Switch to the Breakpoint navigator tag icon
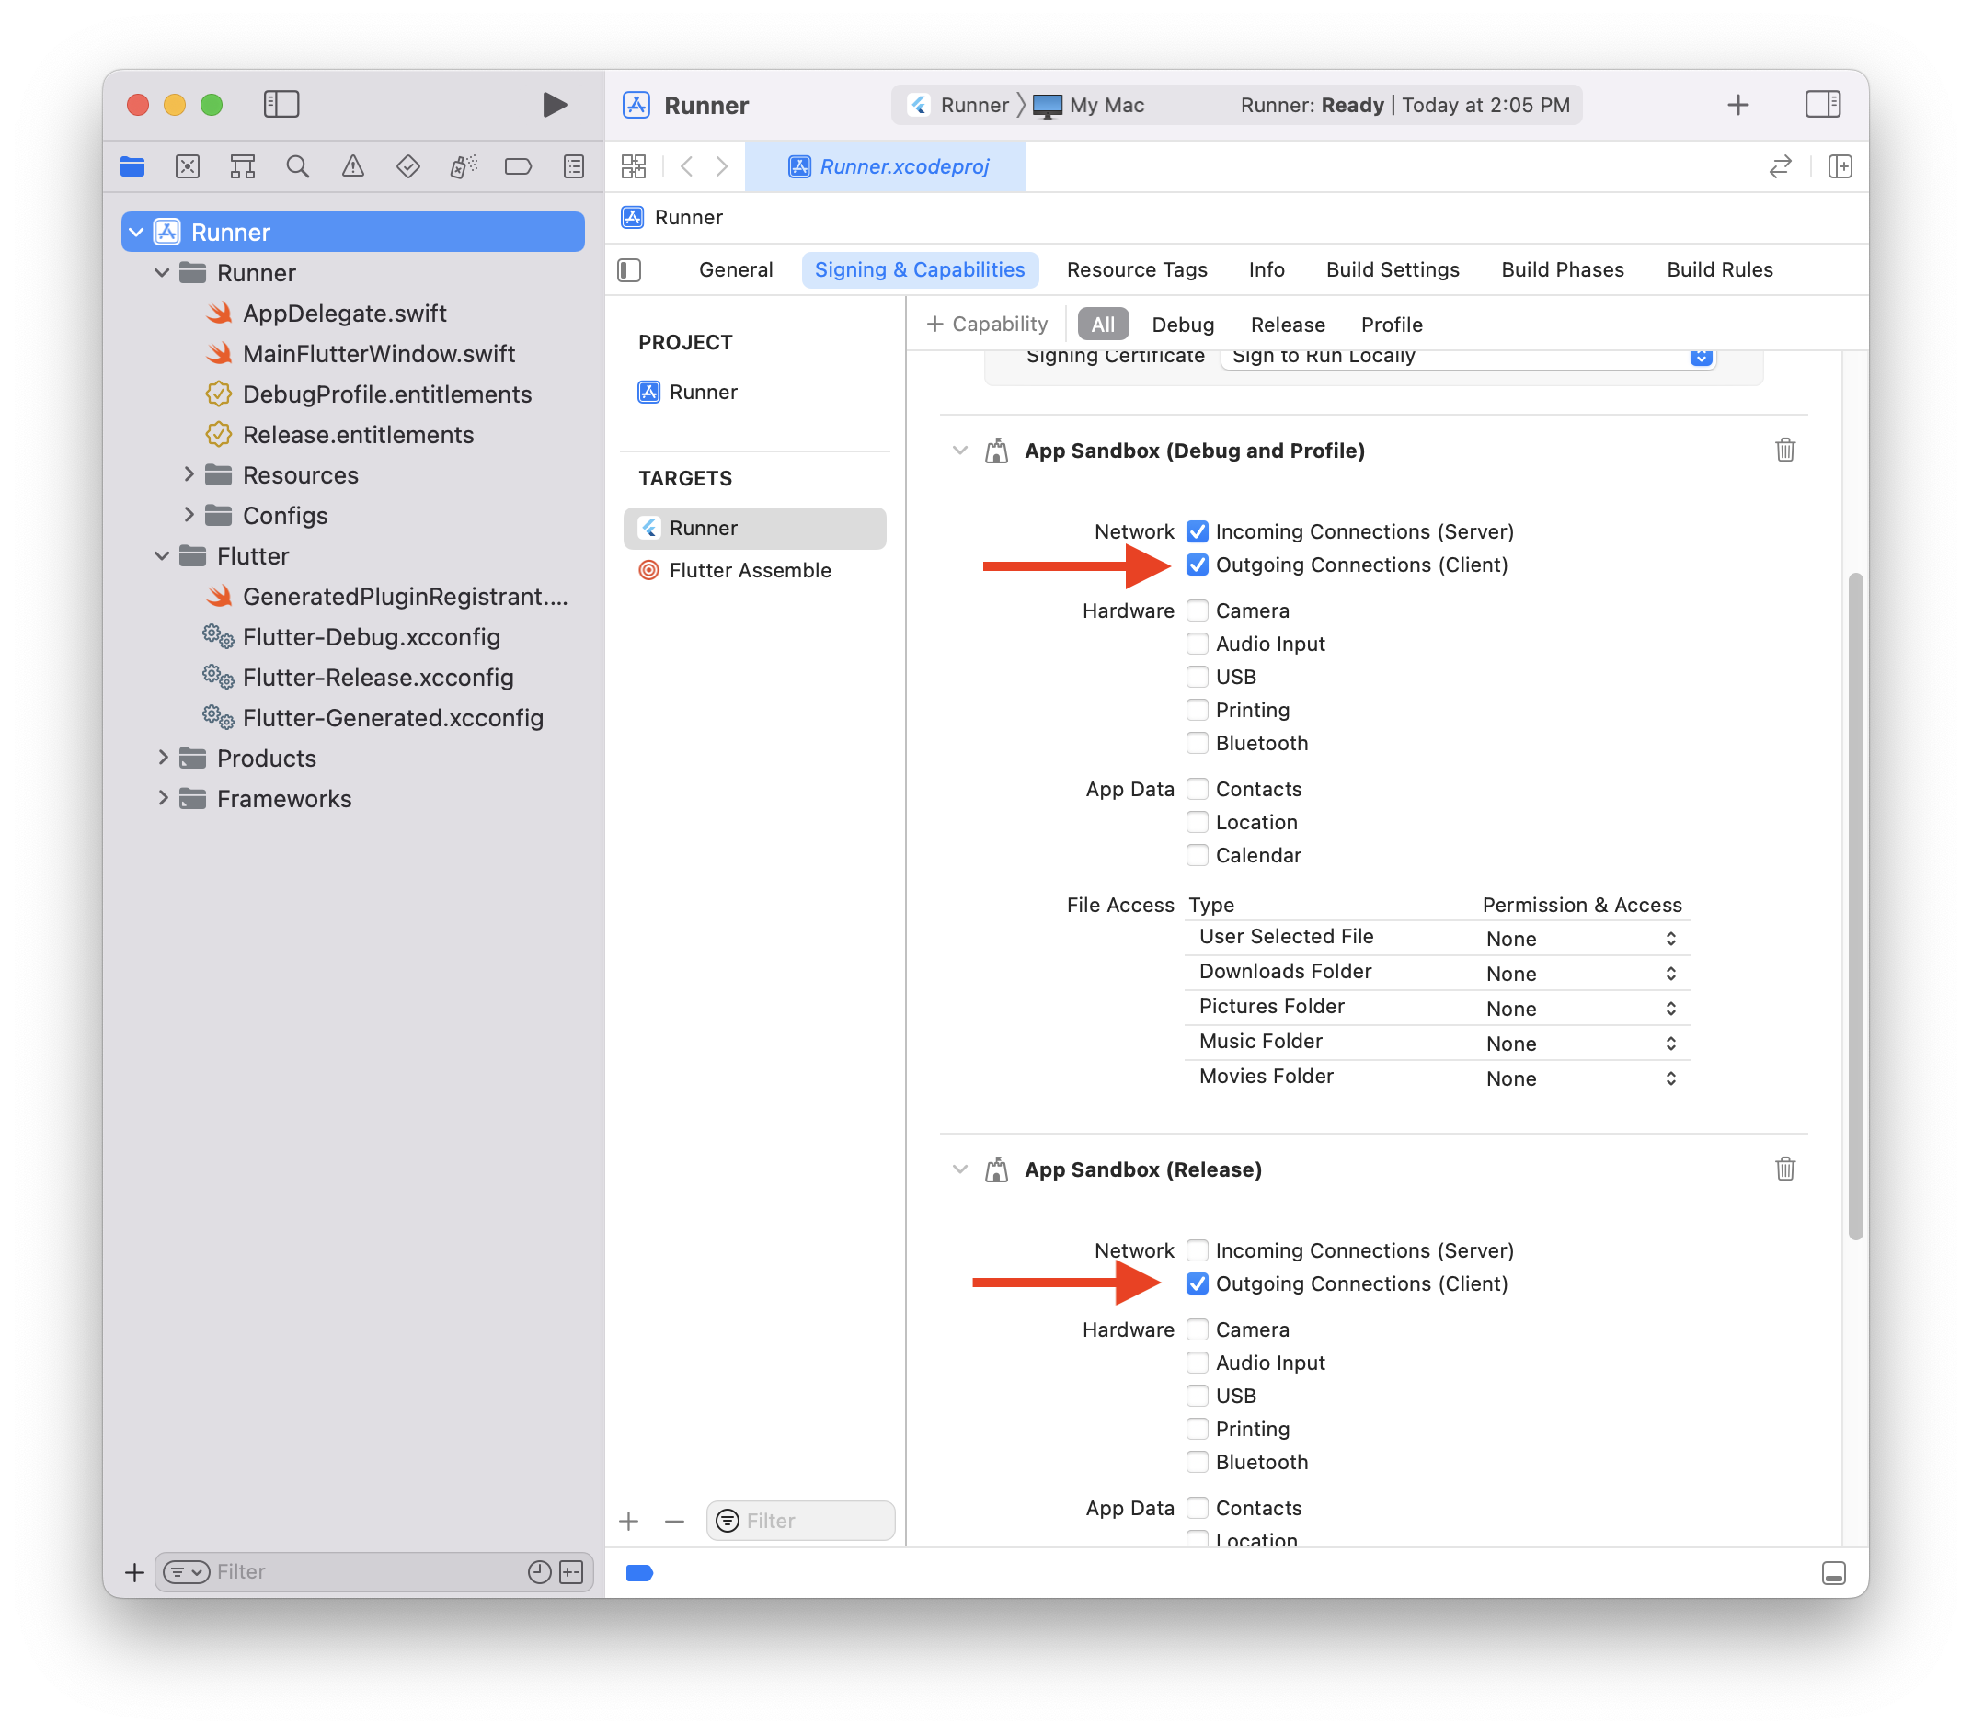Screen dimensions: 1972x1734 (x=518, y=165)
